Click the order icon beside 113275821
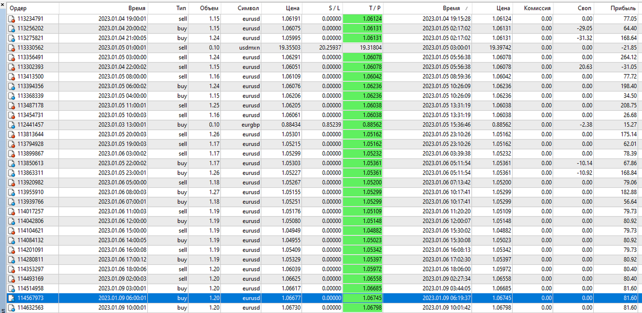The height and width of the screenshot is (313, 642). tap(11, 38)
